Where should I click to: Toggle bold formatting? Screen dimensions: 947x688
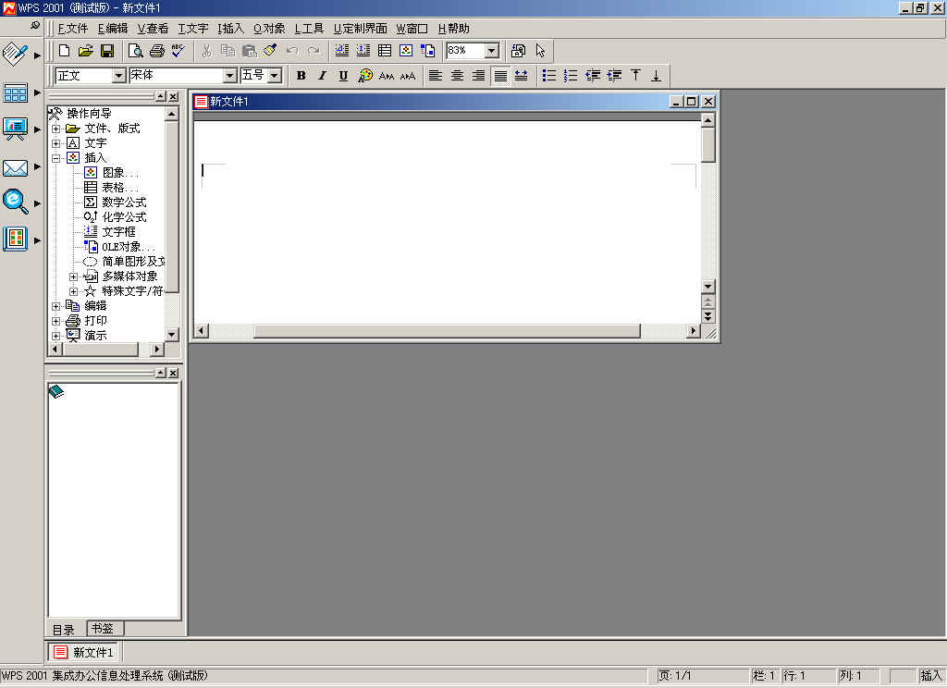(x=301, y=76)
